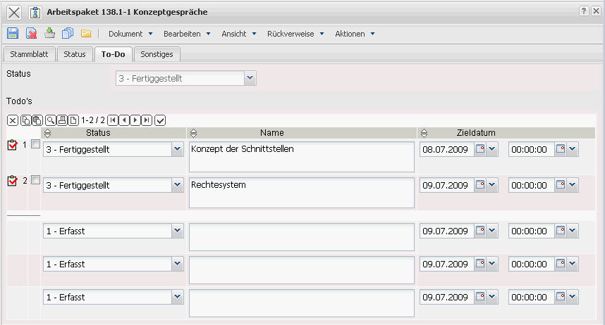The height and width of the screenshot is (325, 605).
Task: Open Status dropdown for Konzept der Schnittstellen
Action: (177, 149)
